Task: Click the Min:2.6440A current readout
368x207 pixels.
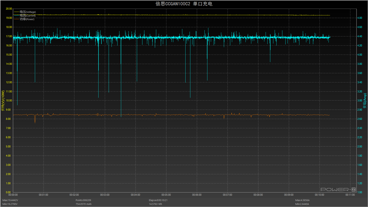Action: click(302, 204)
